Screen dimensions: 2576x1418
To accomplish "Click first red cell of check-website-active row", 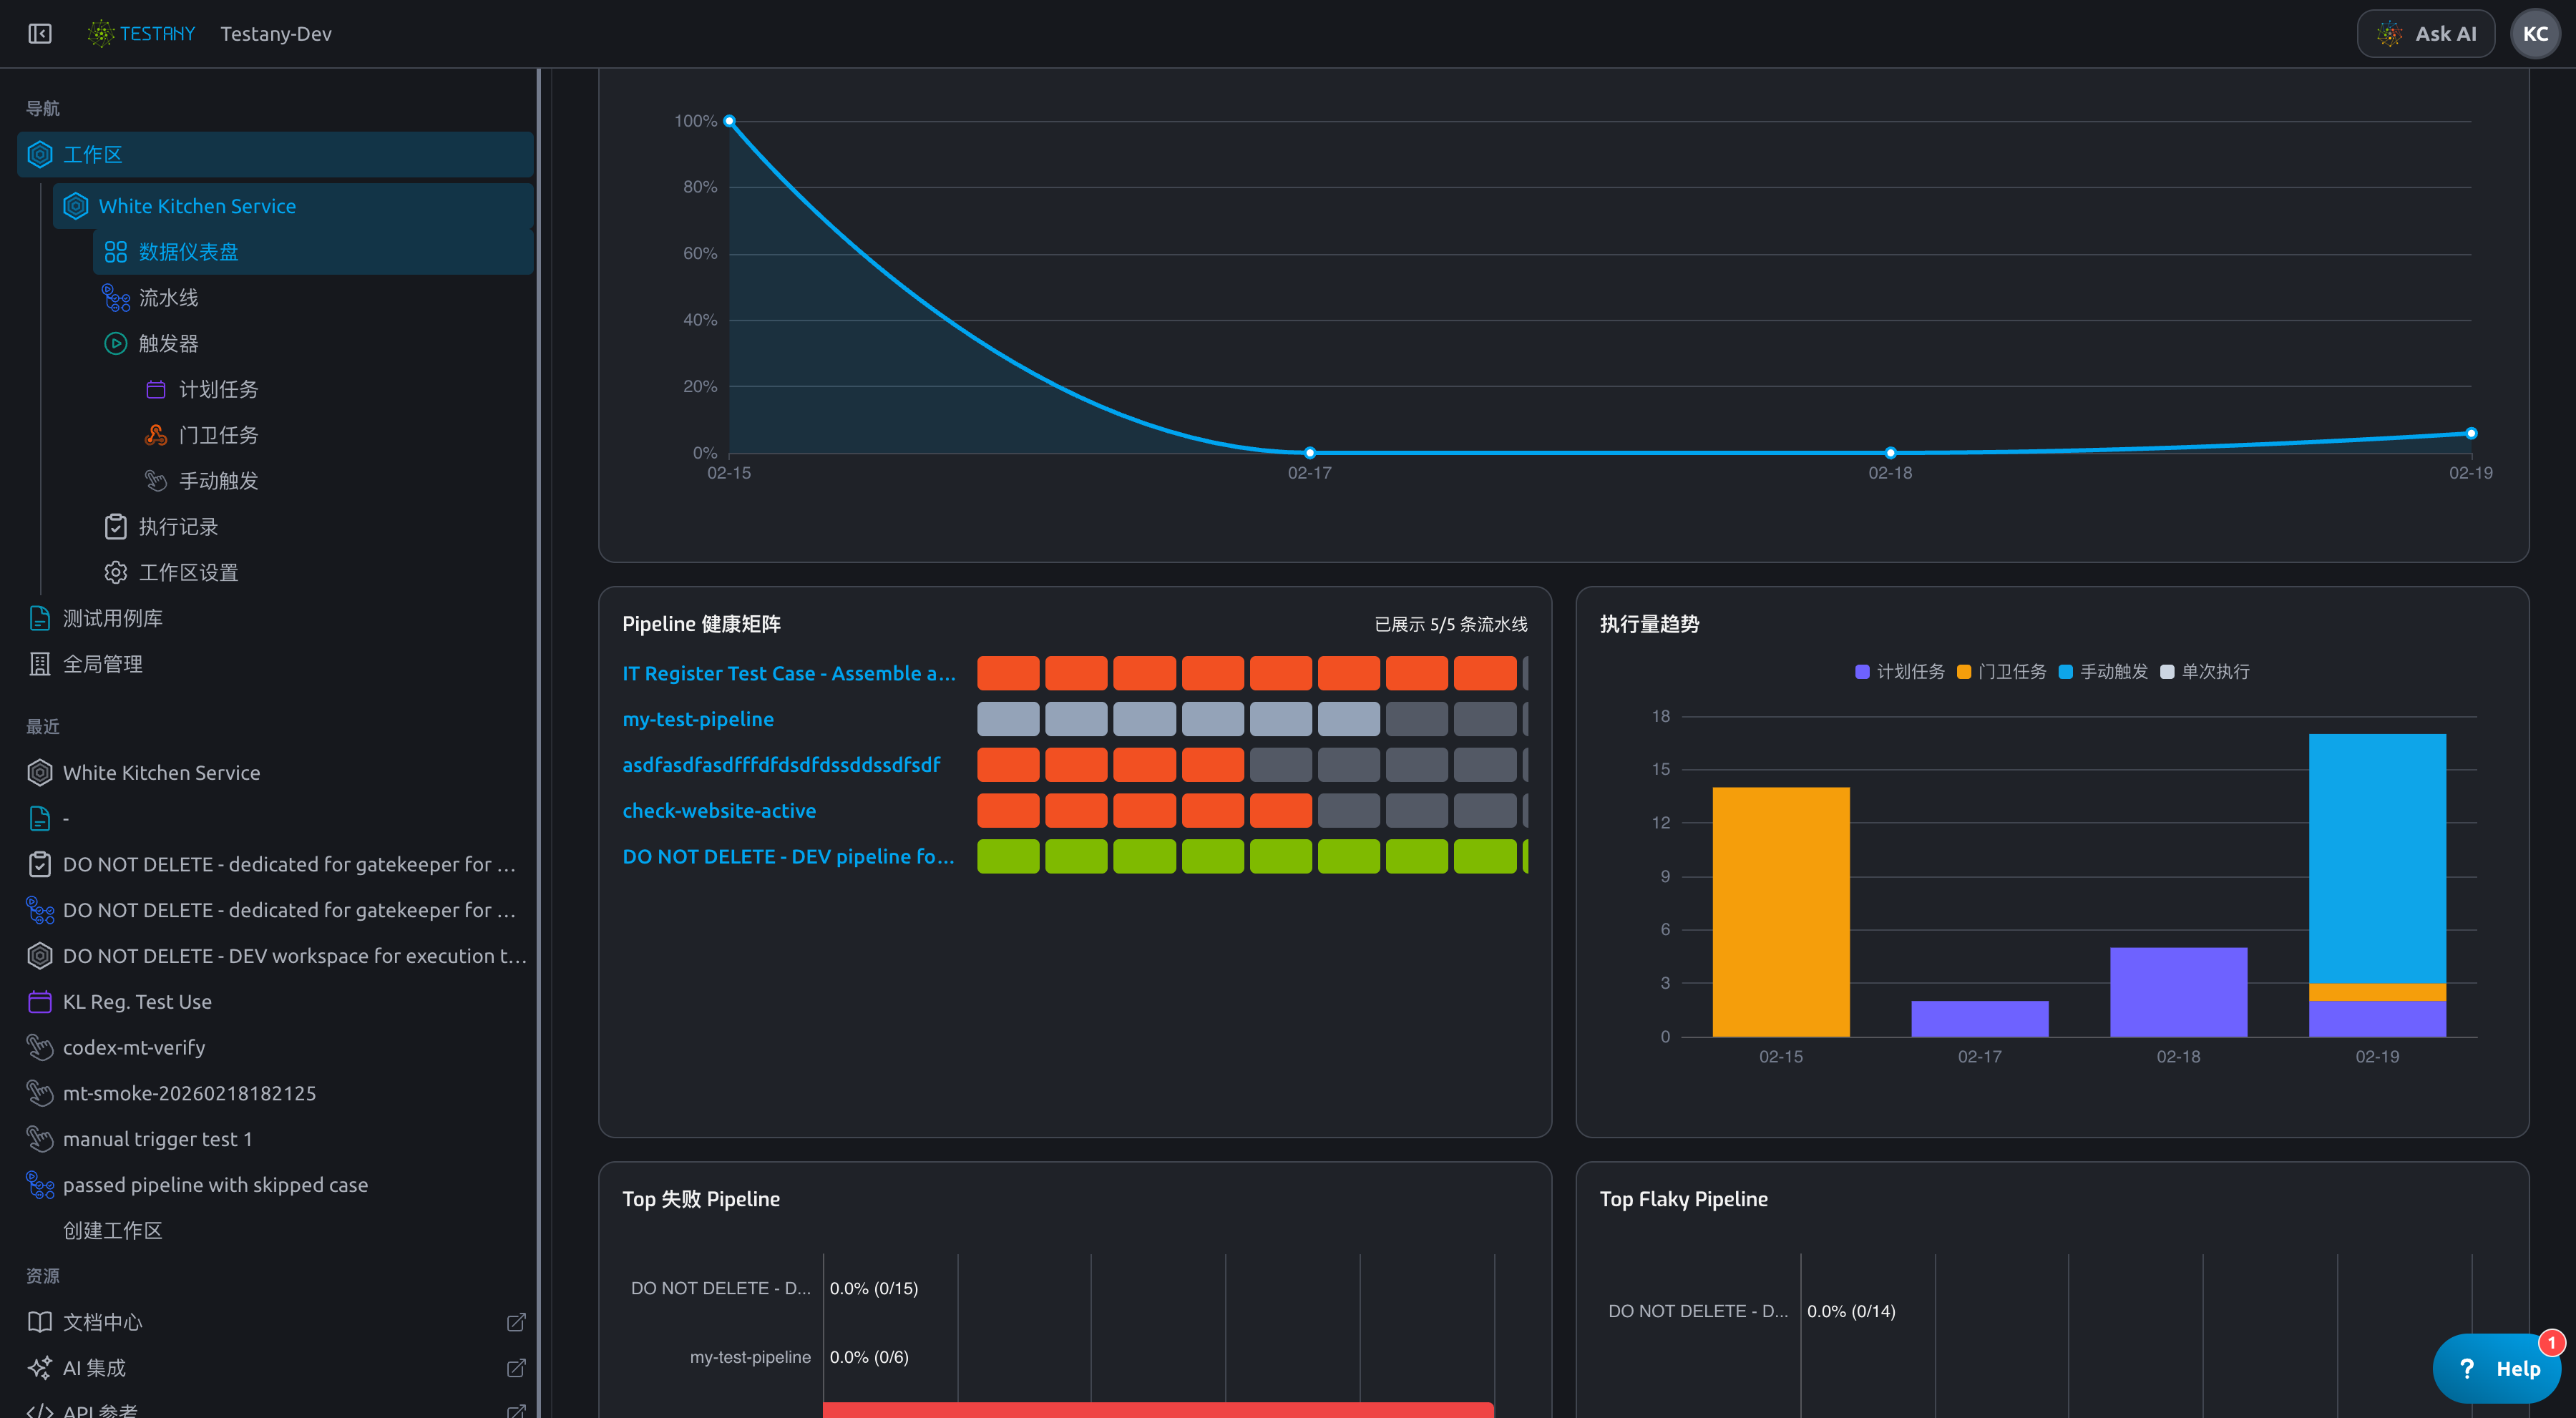I will tap(1008, 811).
